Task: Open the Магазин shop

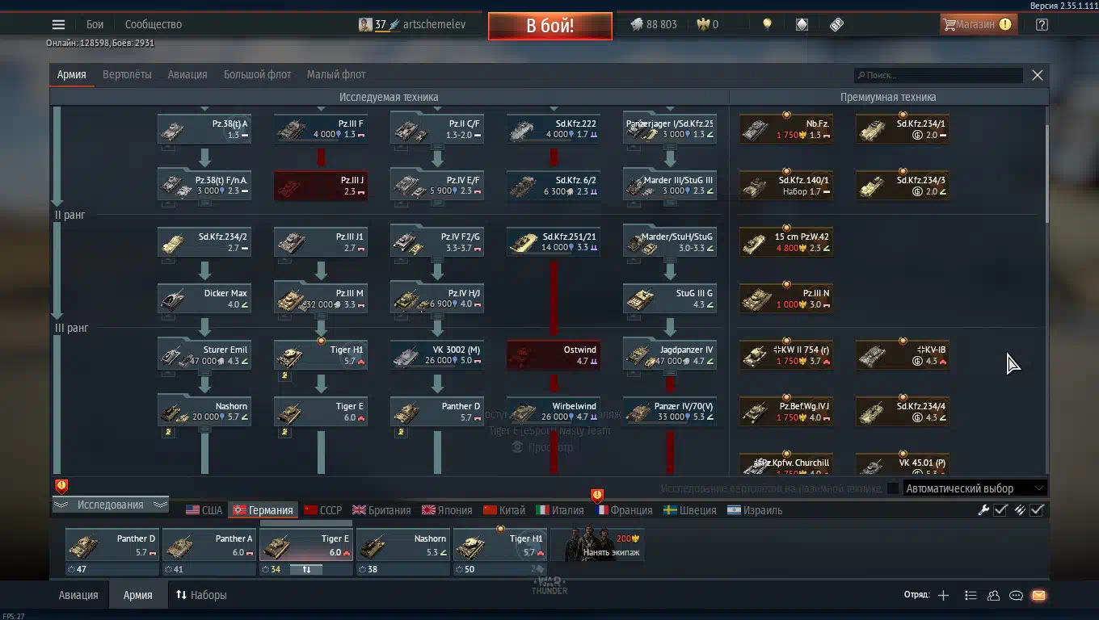Action: click(977, 24)
